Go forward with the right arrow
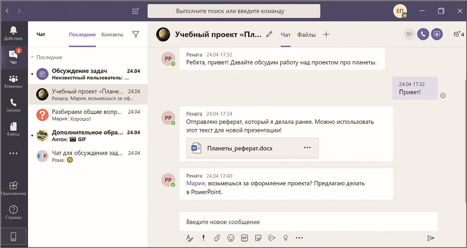 pyautogui.click(x=19, y=11)
